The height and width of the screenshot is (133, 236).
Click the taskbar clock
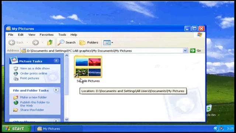click(x=230, y=129)
